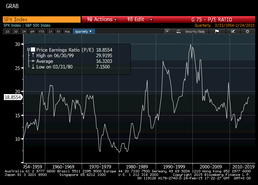Collapse toolbar with double-arrow icon
258x185 pixels.
tap(167, 31)
